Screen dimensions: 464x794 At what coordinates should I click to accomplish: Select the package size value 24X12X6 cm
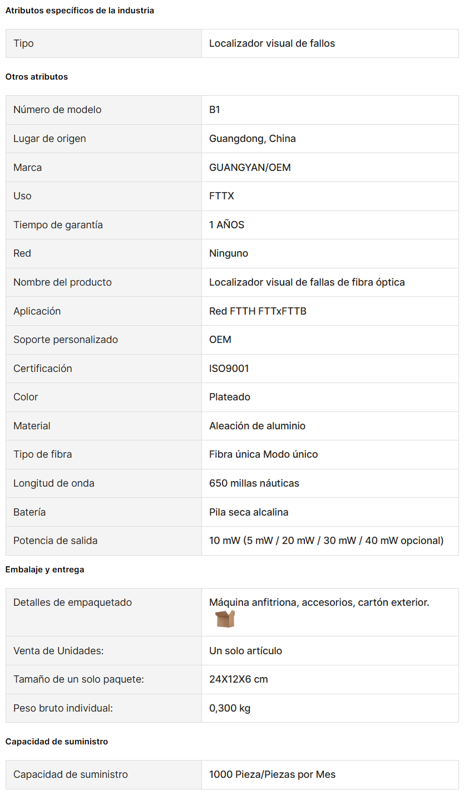pos(239,679)
